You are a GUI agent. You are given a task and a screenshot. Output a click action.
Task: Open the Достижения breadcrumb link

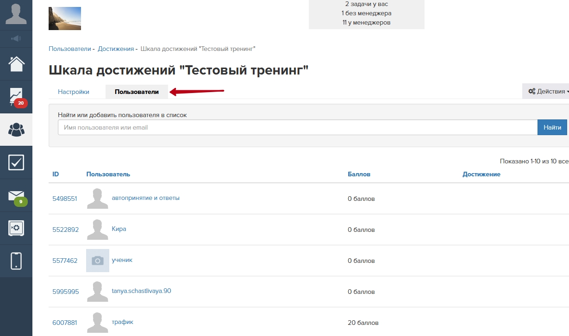(116, 49)
